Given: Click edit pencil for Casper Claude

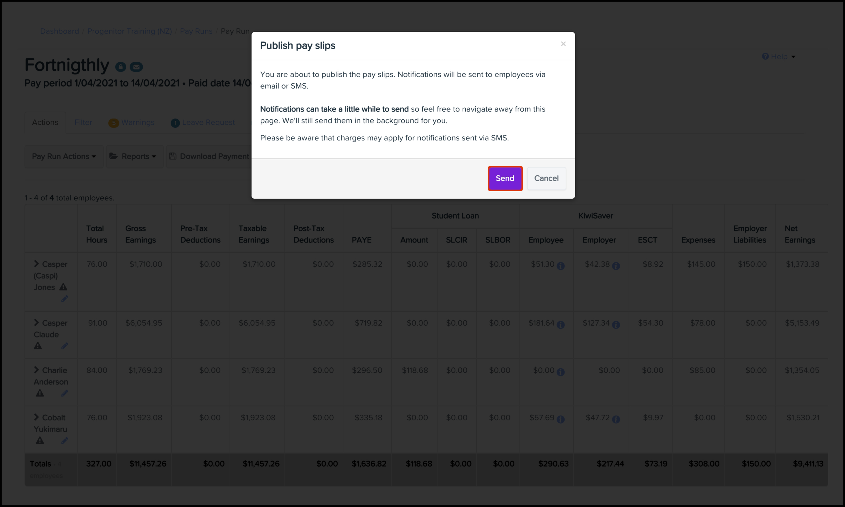Looking at the screenshot, I should click(64, 346).
